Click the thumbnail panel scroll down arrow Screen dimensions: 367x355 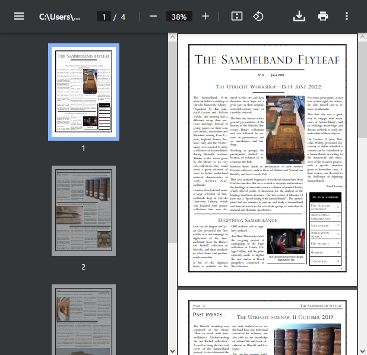[172, 351]
